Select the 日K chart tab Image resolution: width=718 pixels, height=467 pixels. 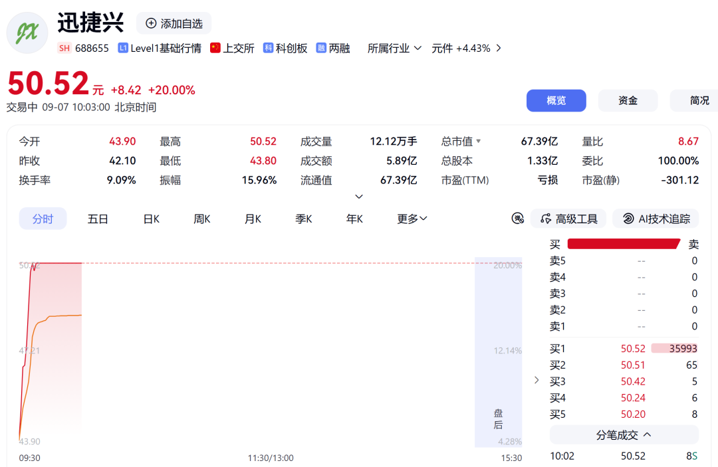[x=151, y=219]
